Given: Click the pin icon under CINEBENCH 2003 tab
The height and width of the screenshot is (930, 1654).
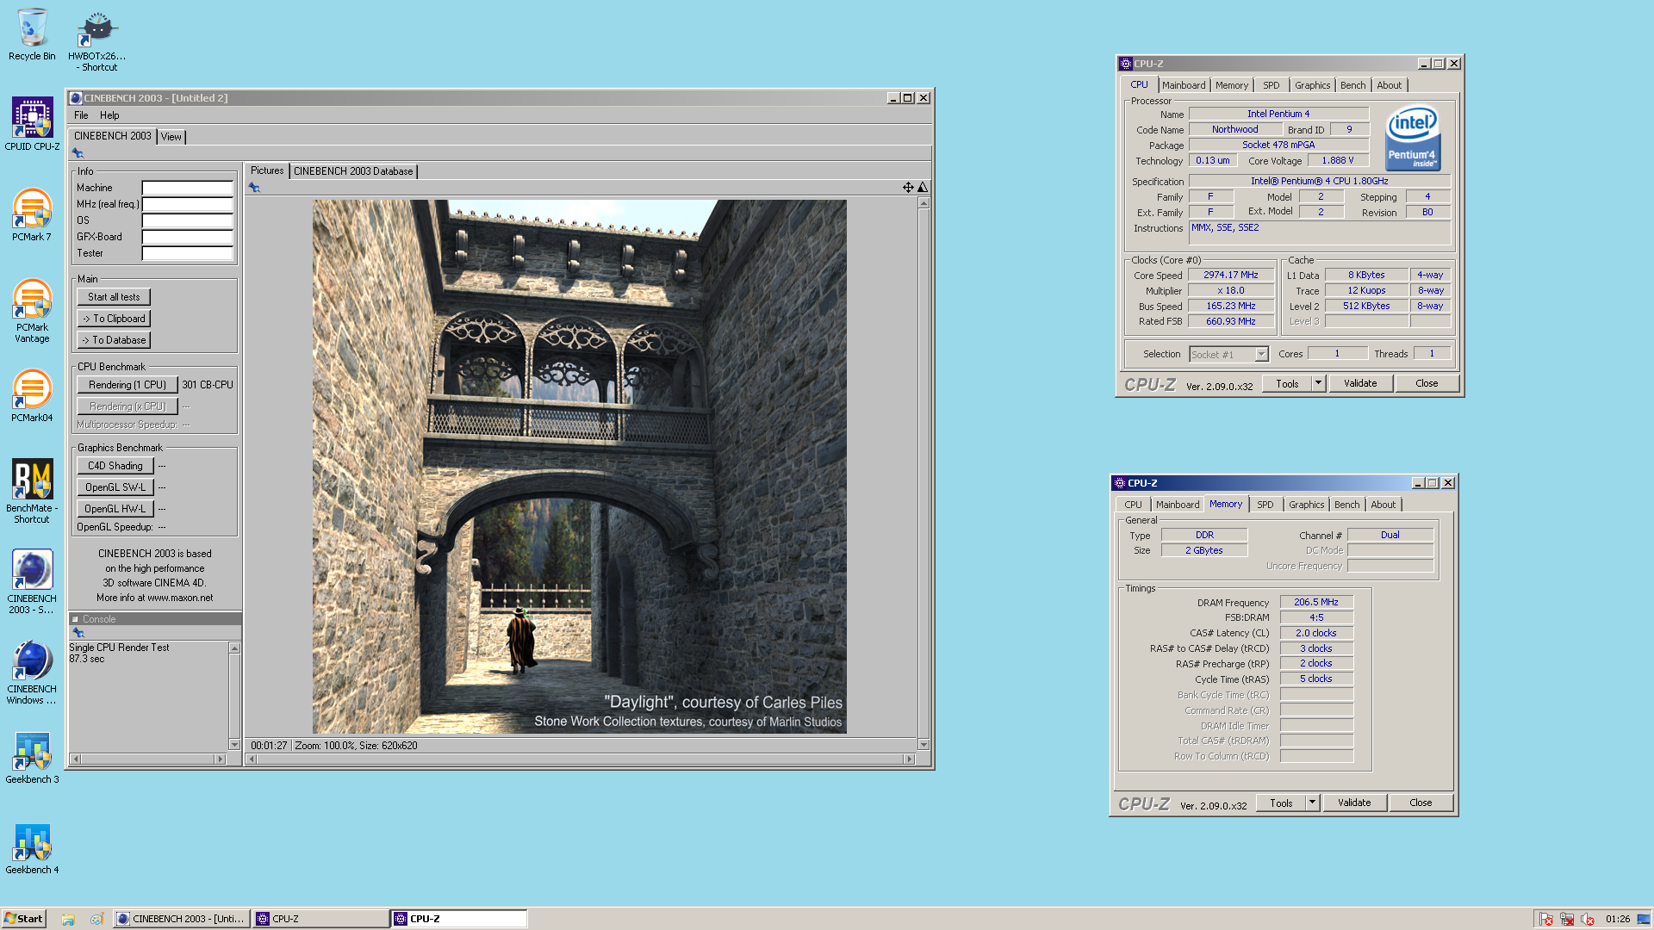Looking at the screenshot, I should [78, 153].
